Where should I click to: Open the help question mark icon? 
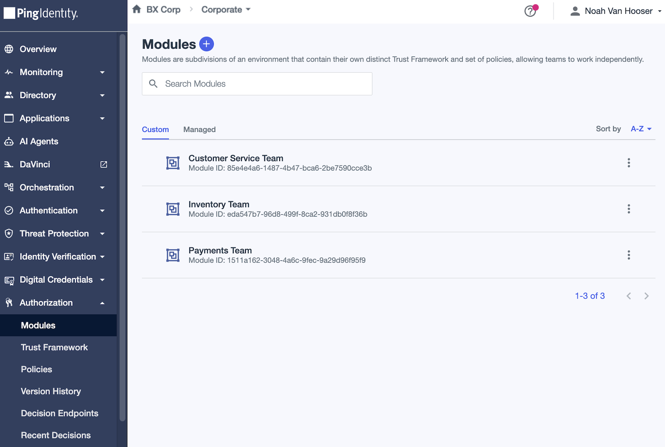click(x=530, y=11)
